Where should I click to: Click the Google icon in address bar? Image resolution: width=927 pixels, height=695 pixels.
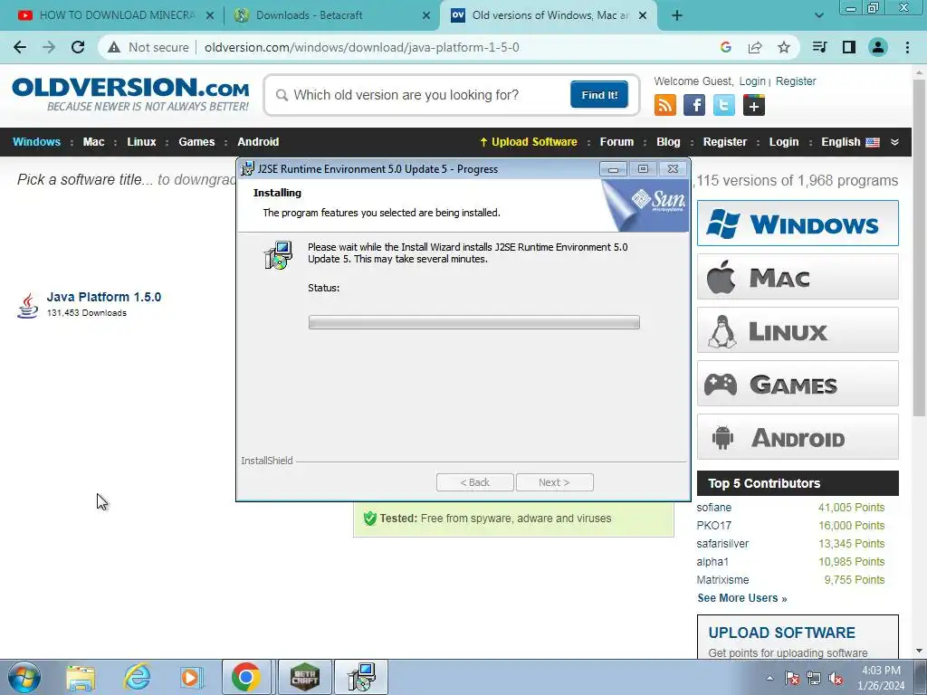(x=726, y=47)
